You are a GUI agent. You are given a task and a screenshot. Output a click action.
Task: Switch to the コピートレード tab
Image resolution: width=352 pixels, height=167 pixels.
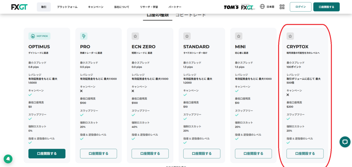[190, 15]
